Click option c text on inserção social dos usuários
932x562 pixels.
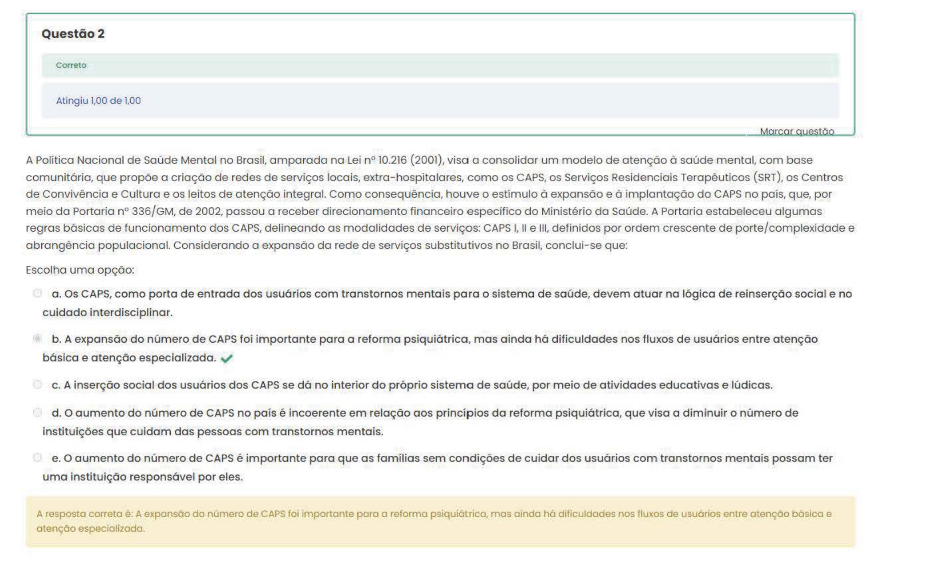click(412, 385)
